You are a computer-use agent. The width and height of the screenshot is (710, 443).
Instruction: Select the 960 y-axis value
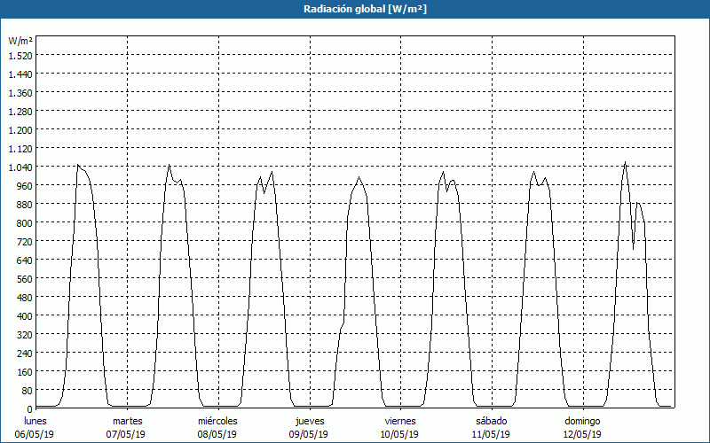point(24,186)
